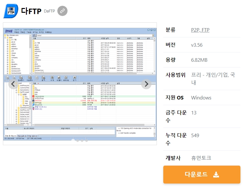Show next screenshot with right arrow
The height and width of the screenshot is (188, 243).
coord(146,84)
